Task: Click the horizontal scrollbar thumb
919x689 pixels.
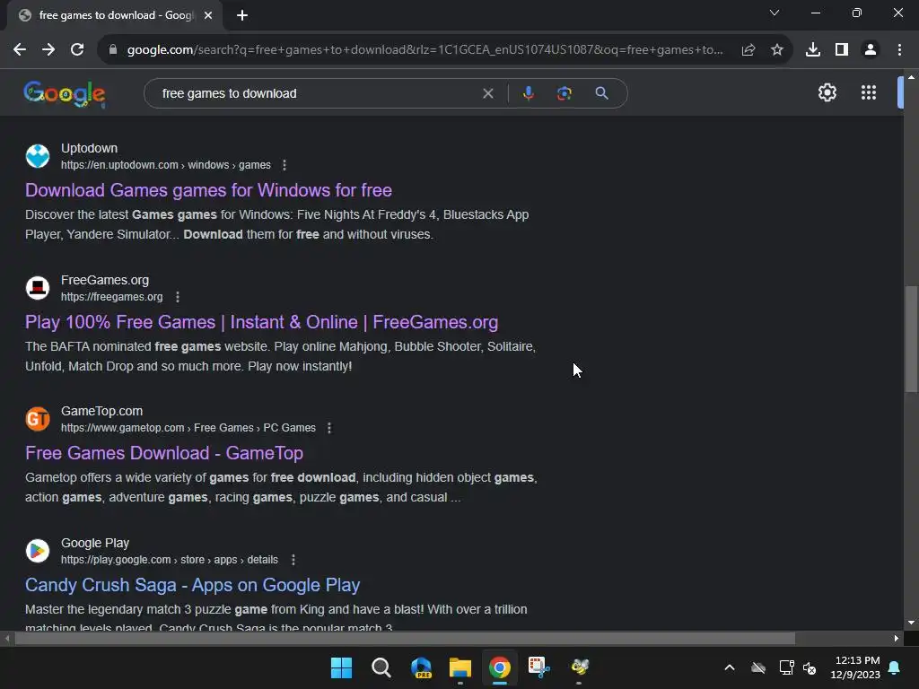Action: click(405, 639)
